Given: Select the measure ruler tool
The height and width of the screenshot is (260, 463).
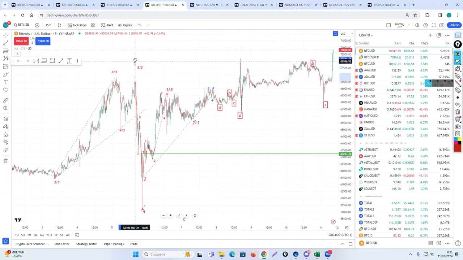Looking at the screenshot, I should 5,100.
